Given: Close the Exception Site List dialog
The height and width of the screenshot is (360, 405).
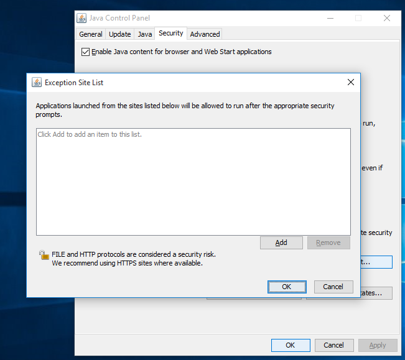Looking at the screenshot, I should [x=350, y=82].
